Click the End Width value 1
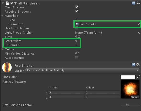141x111 pixels. tap(76, 45)
